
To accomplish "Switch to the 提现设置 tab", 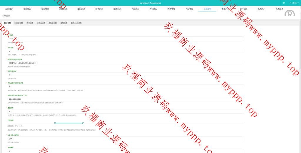I will pyautogui.click(x=63, y=23).
